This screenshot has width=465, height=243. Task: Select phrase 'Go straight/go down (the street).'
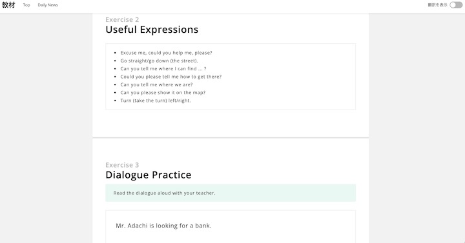[x=159, y=61]
